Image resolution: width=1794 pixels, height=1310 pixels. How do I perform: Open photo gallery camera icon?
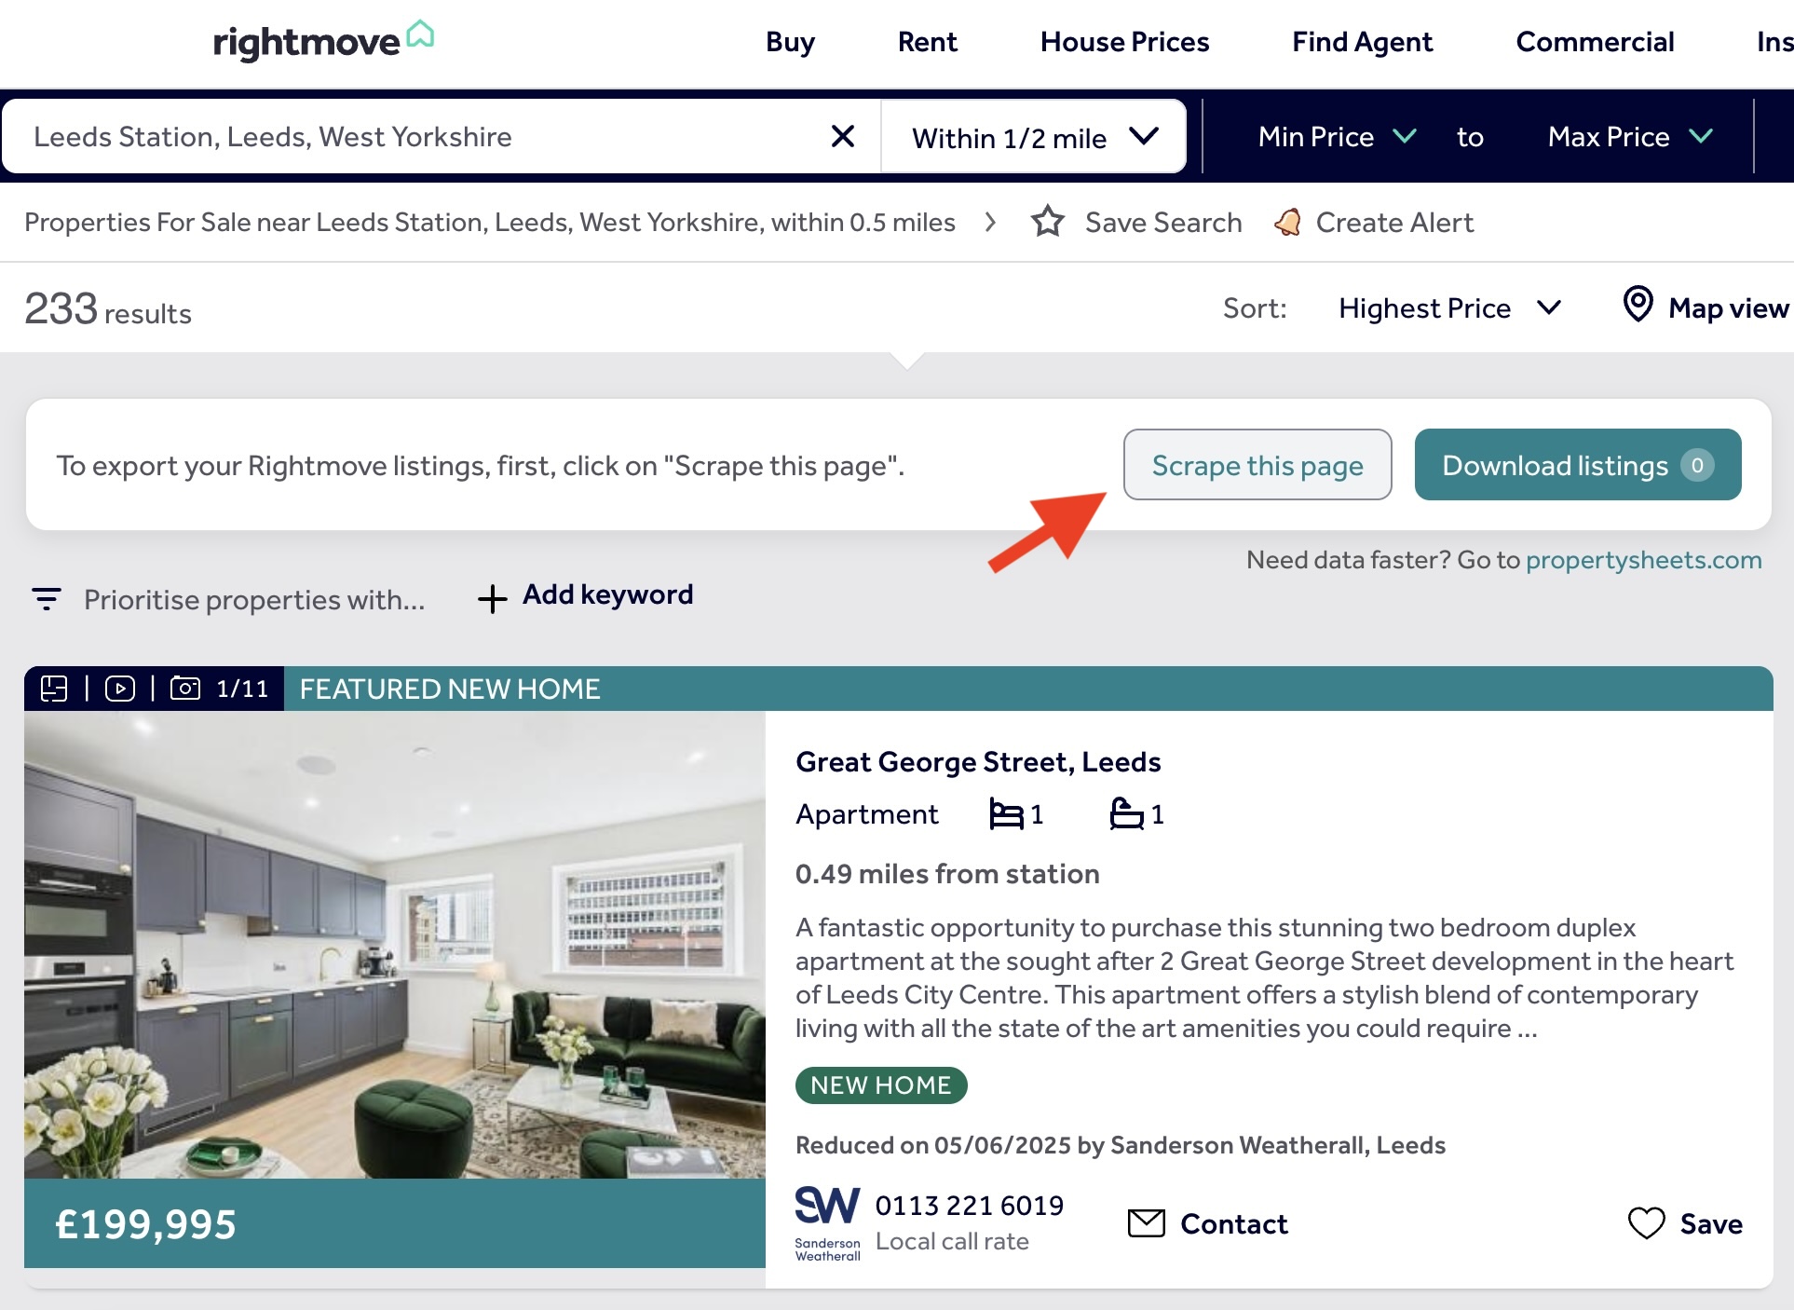click(x=185, y=689)
